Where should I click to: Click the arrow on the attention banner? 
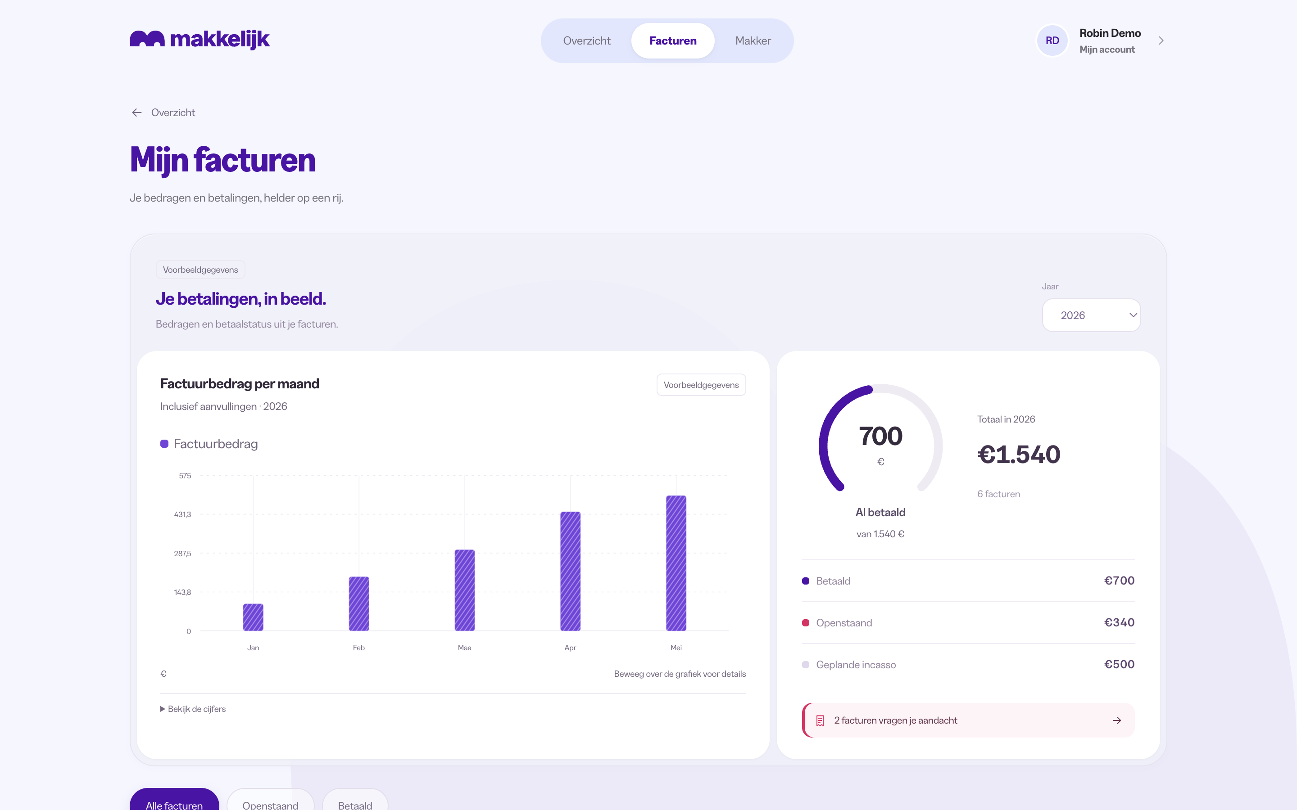click(1117, 720)
